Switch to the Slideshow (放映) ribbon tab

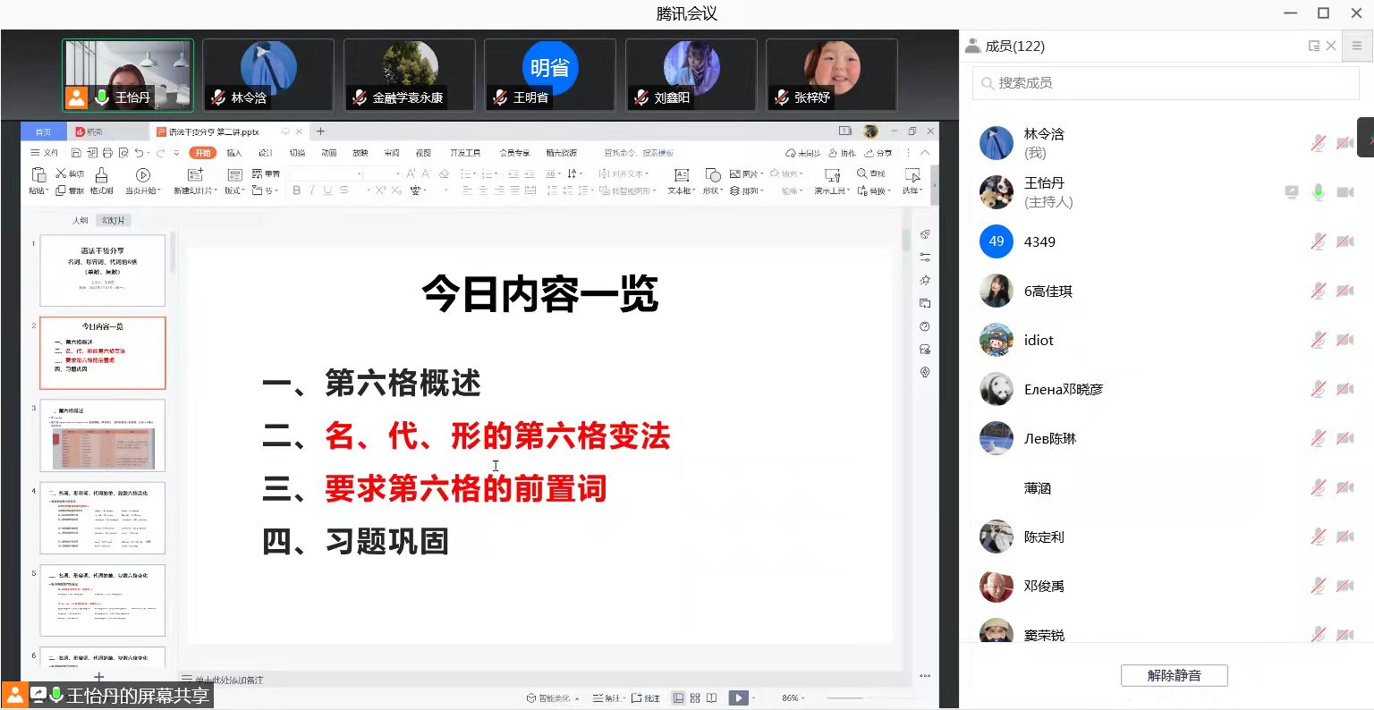[360, 153]
